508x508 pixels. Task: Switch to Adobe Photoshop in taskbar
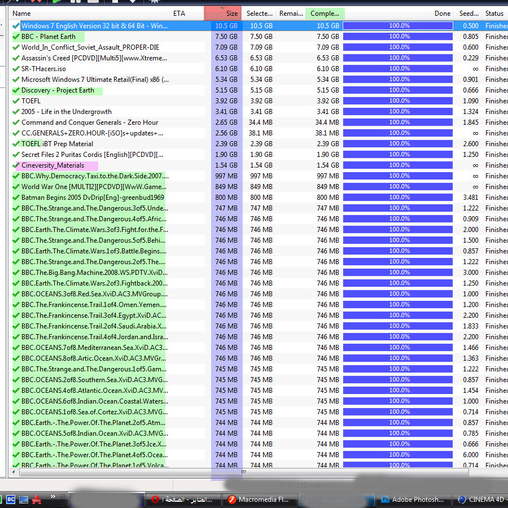tap(414, 500)
